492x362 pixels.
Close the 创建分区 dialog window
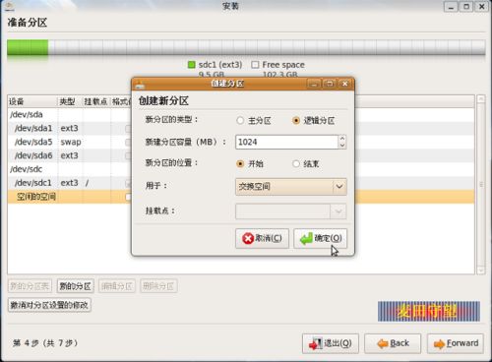[345, 84]
